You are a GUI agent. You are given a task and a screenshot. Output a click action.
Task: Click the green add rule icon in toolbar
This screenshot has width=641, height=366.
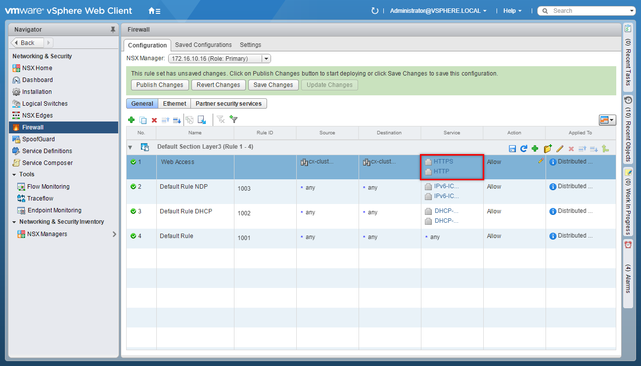(131, 120)
